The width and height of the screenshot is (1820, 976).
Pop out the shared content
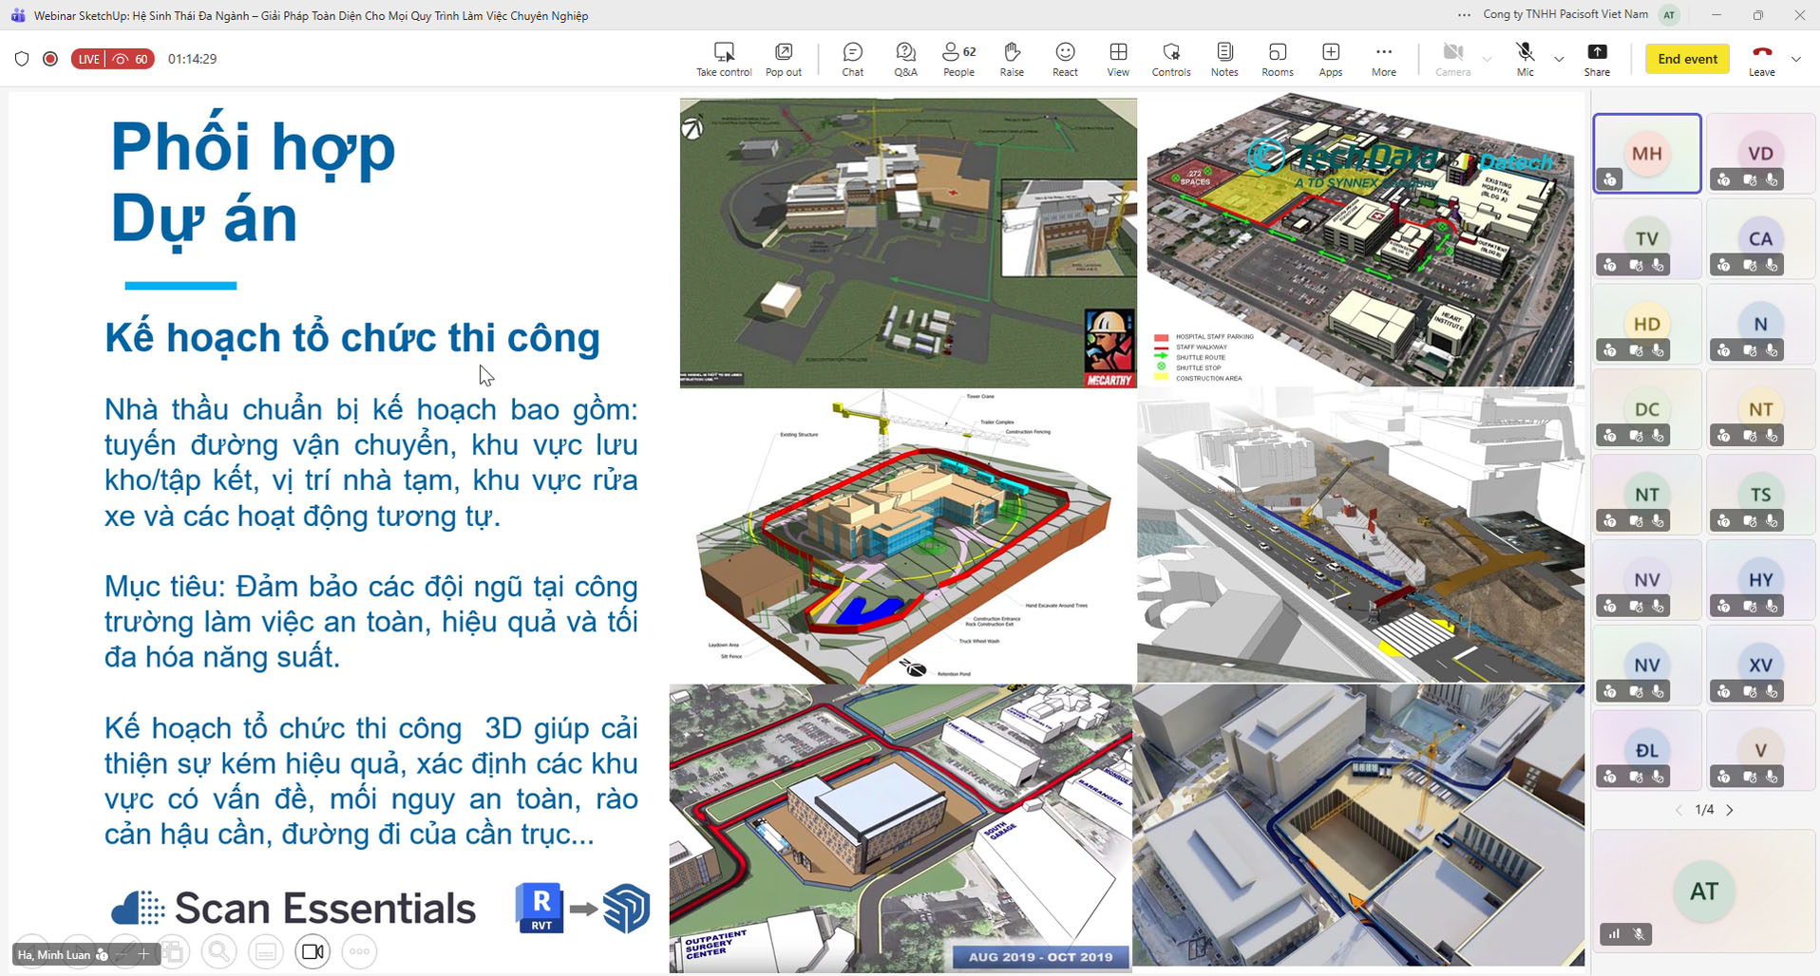click(784, 59)
